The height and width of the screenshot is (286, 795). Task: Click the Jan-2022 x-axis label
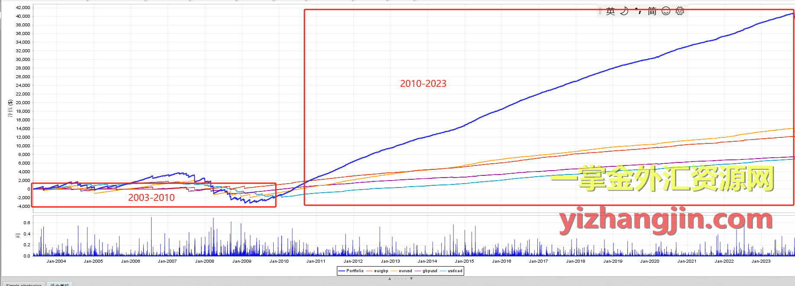pos(724,261)
